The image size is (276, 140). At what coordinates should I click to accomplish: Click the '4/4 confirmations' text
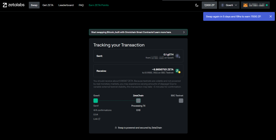point(102,110)
